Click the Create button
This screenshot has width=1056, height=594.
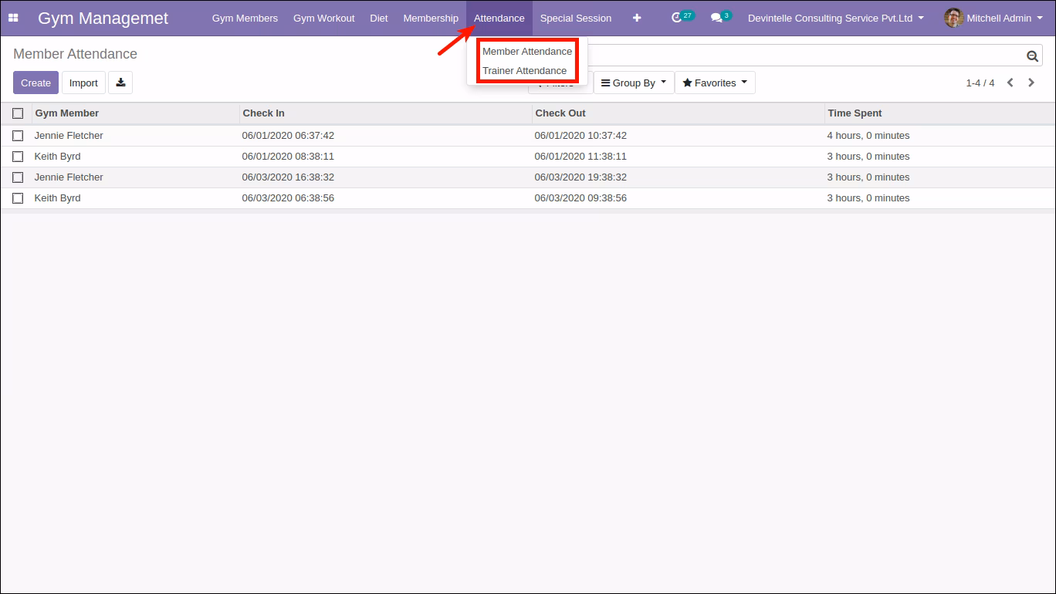point(36,83)
